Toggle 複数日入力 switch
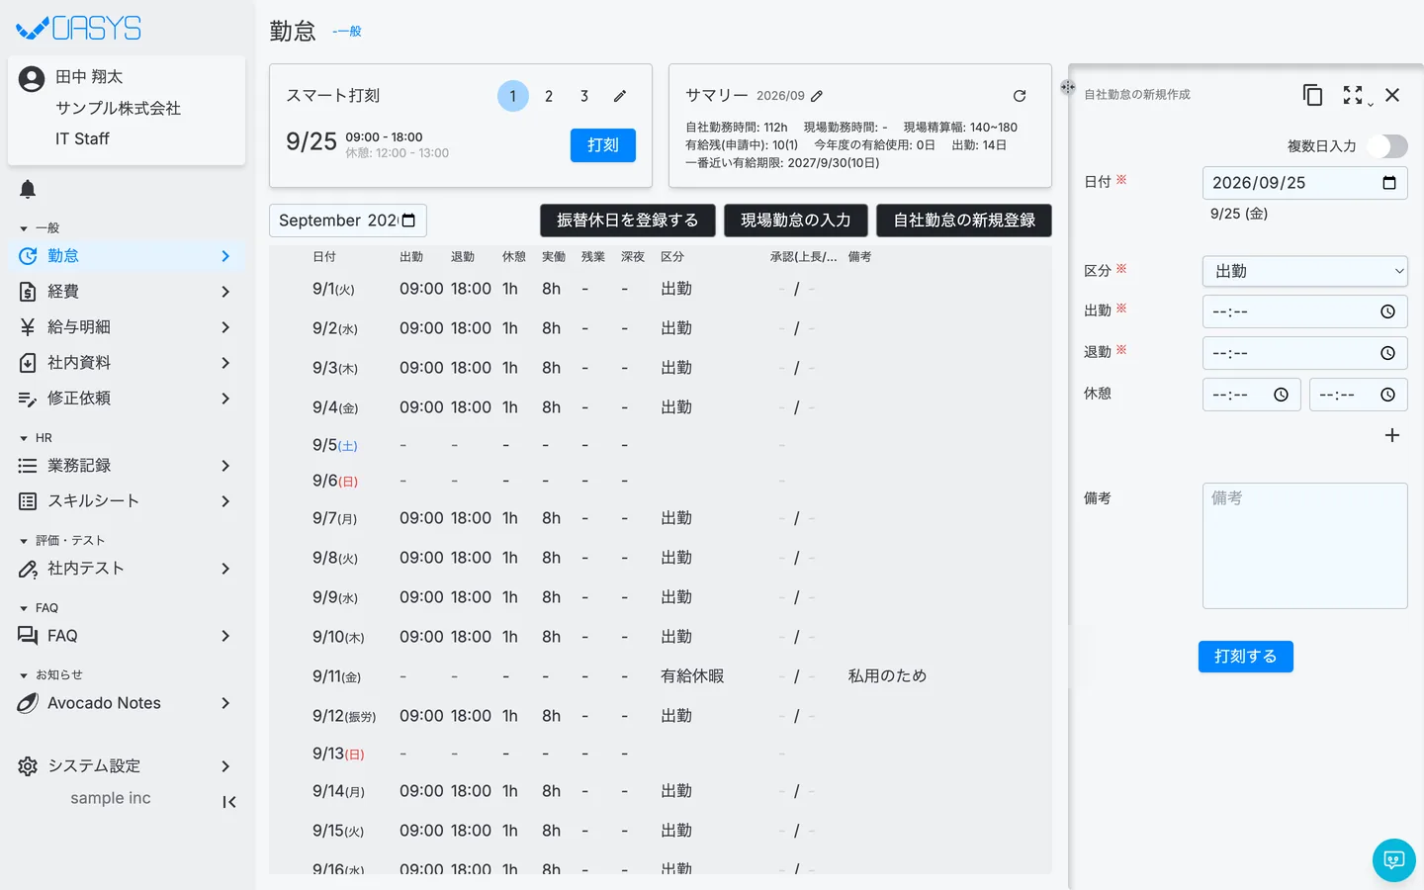This screenshot has height=890, width=1424. click(1387, 146)
